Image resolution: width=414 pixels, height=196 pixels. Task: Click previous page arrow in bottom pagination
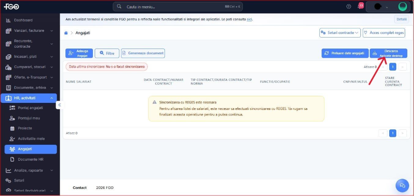pos(383,133)
